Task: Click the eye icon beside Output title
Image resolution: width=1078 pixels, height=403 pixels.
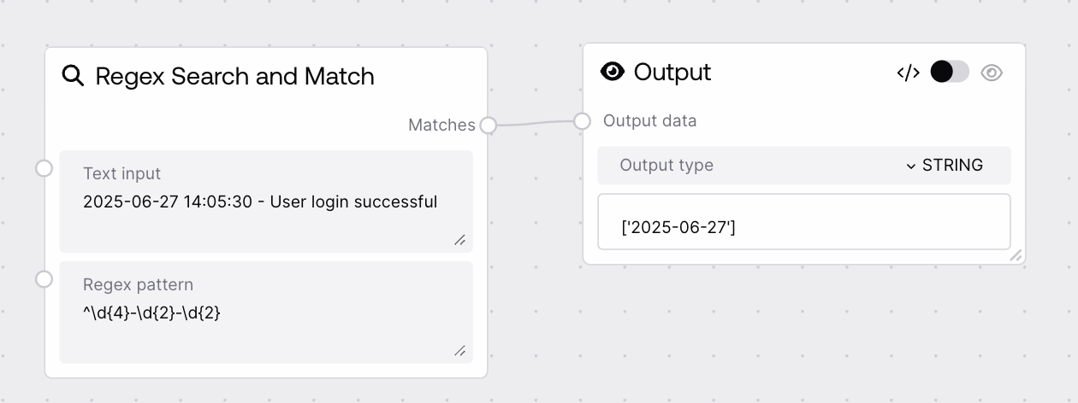Action: click(x=613, y=72)
